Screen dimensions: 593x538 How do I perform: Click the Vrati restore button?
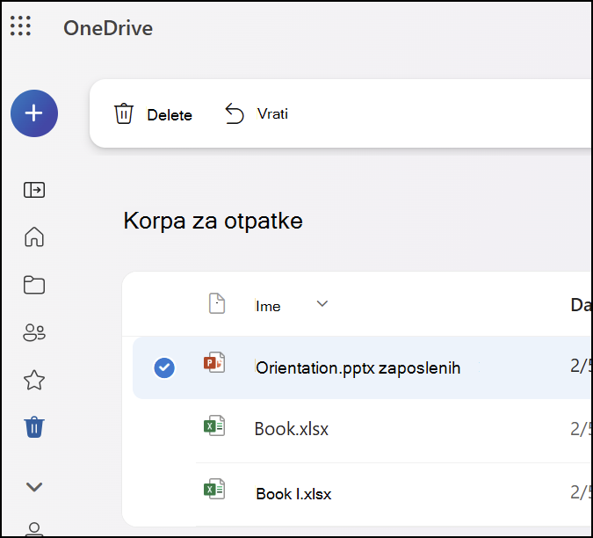pos(272,113)
